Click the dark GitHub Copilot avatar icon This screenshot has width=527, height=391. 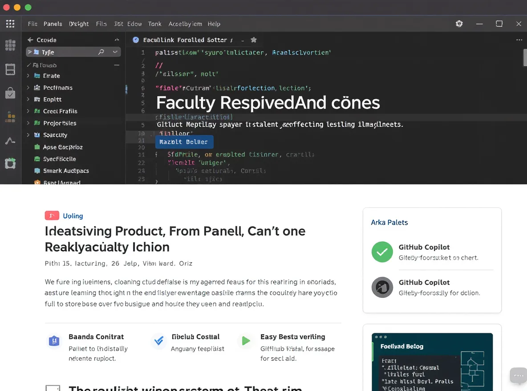[382, 287]
